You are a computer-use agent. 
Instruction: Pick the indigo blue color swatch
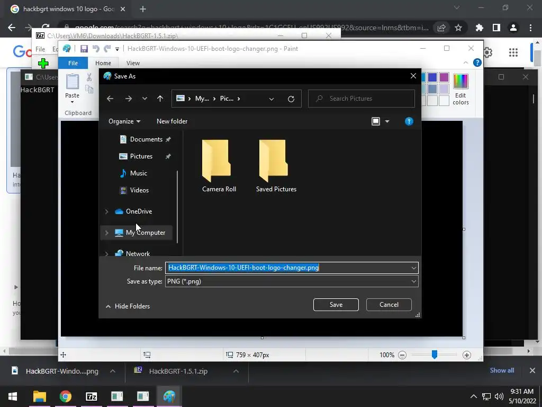432,77
